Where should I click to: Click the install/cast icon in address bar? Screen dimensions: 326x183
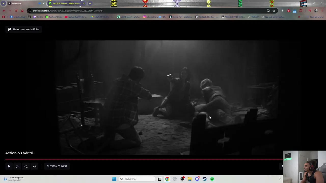[x=268, y=11]
